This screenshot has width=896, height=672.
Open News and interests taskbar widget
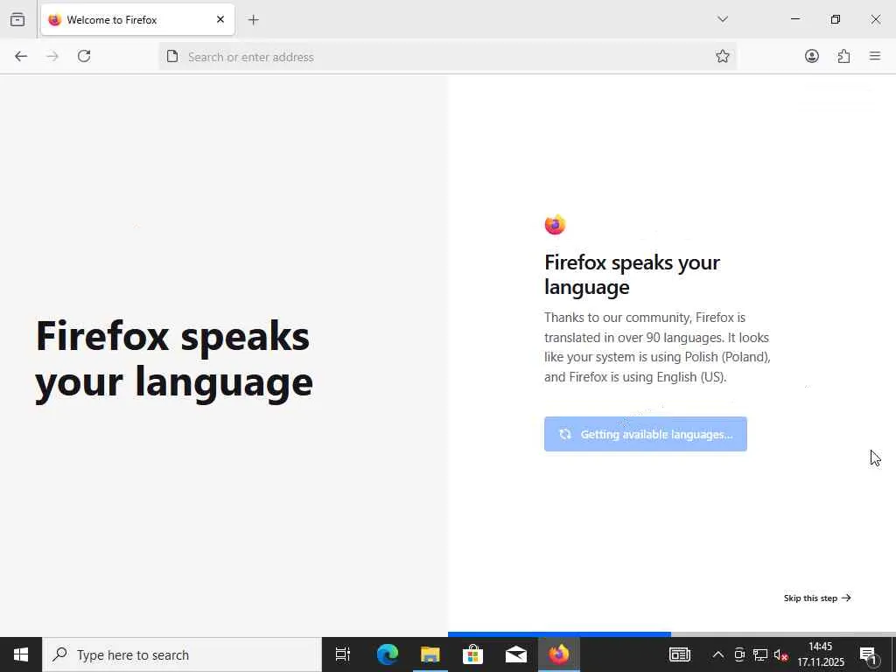(679, 654)
